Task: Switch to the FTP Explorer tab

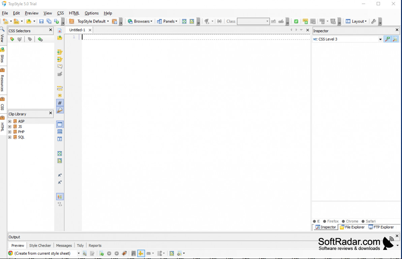Action: 381,227
